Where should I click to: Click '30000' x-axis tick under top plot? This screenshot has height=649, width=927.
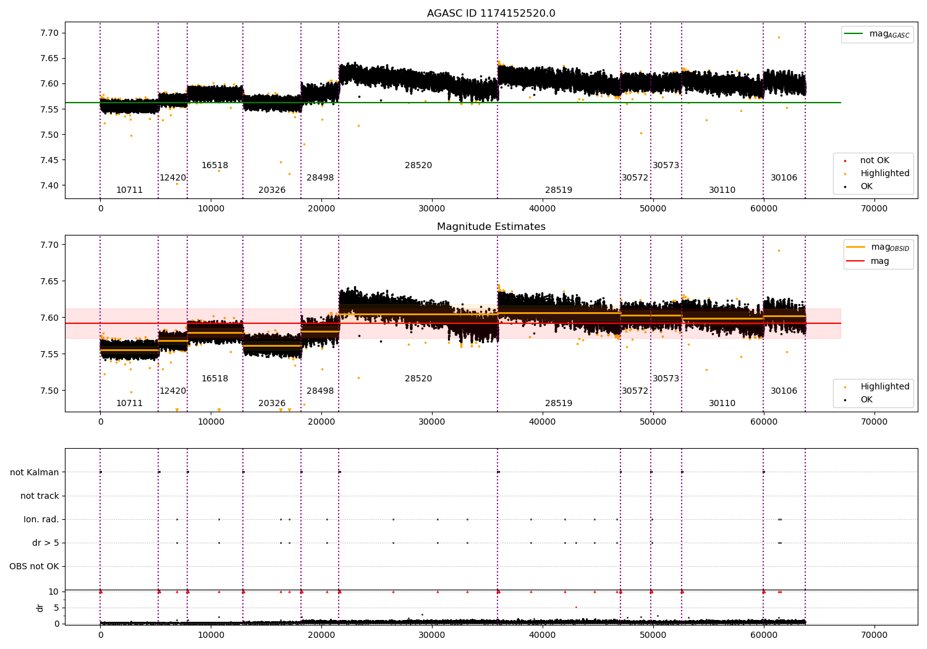432,208
